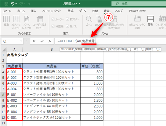166x126 pixels.
Task: Select 改ページプレビュー view icon
Action: 16,19
